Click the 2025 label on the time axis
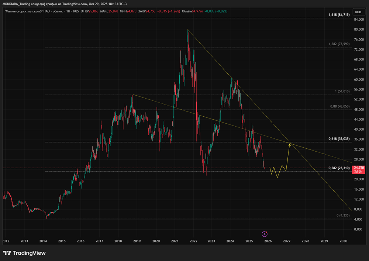Viewport: 369px width, 261px height. 249,241
